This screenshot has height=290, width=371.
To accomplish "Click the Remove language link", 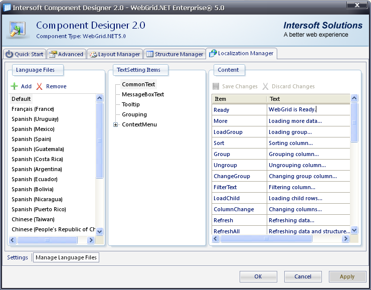I will [56, 86].
